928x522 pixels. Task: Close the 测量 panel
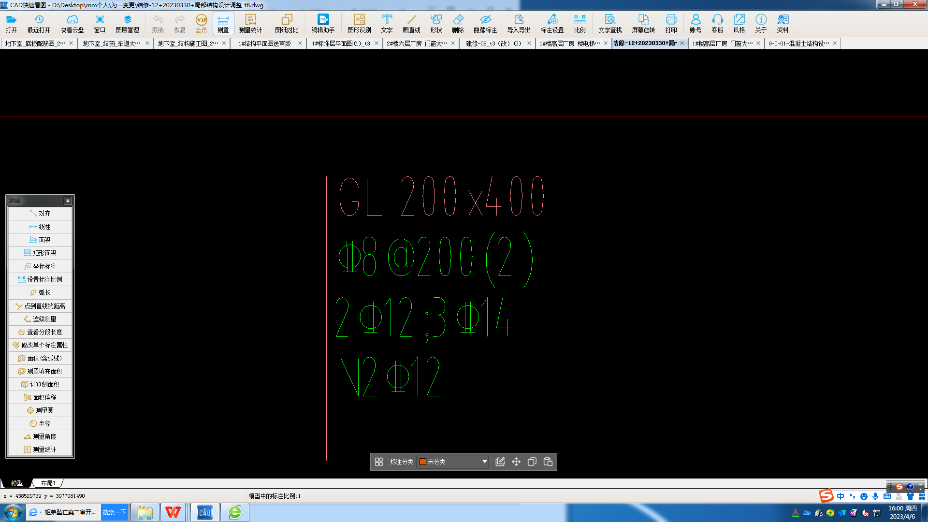pyautogui.click(x=68, y=201)
